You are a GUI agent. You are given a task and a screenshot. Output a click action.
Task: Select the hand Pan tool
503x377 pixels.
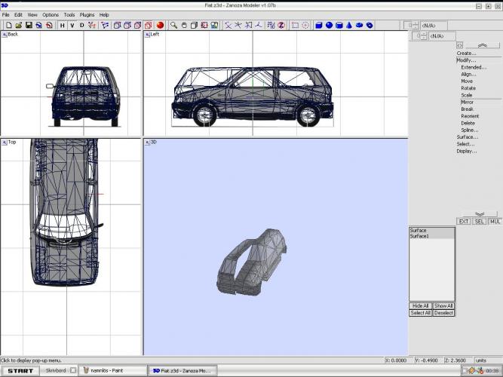click(x=183, y=25)
